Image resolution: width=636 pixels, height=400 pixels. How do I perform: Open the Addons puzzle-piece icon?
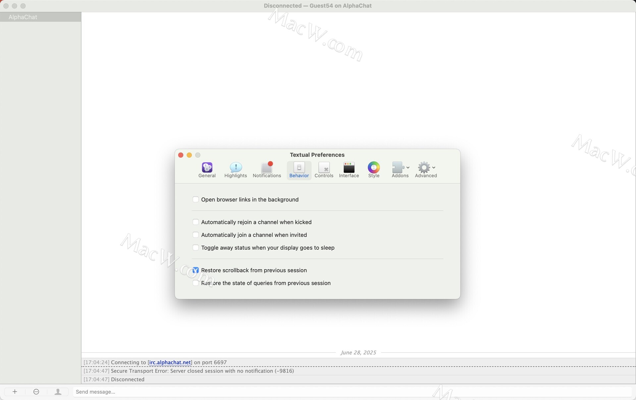398,168
